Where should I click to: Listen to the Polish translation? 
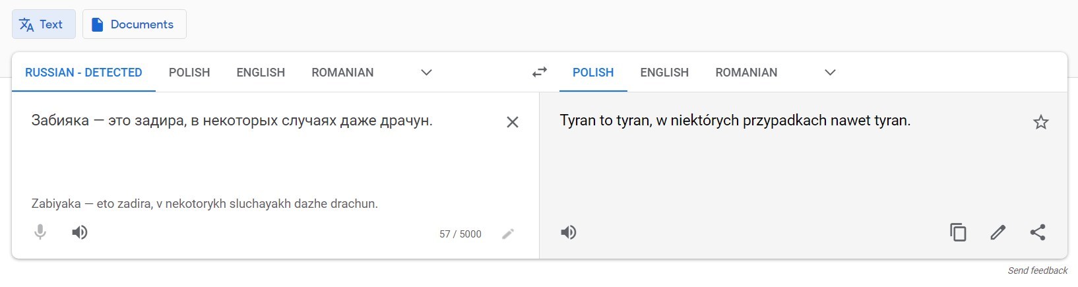point(568,232)
